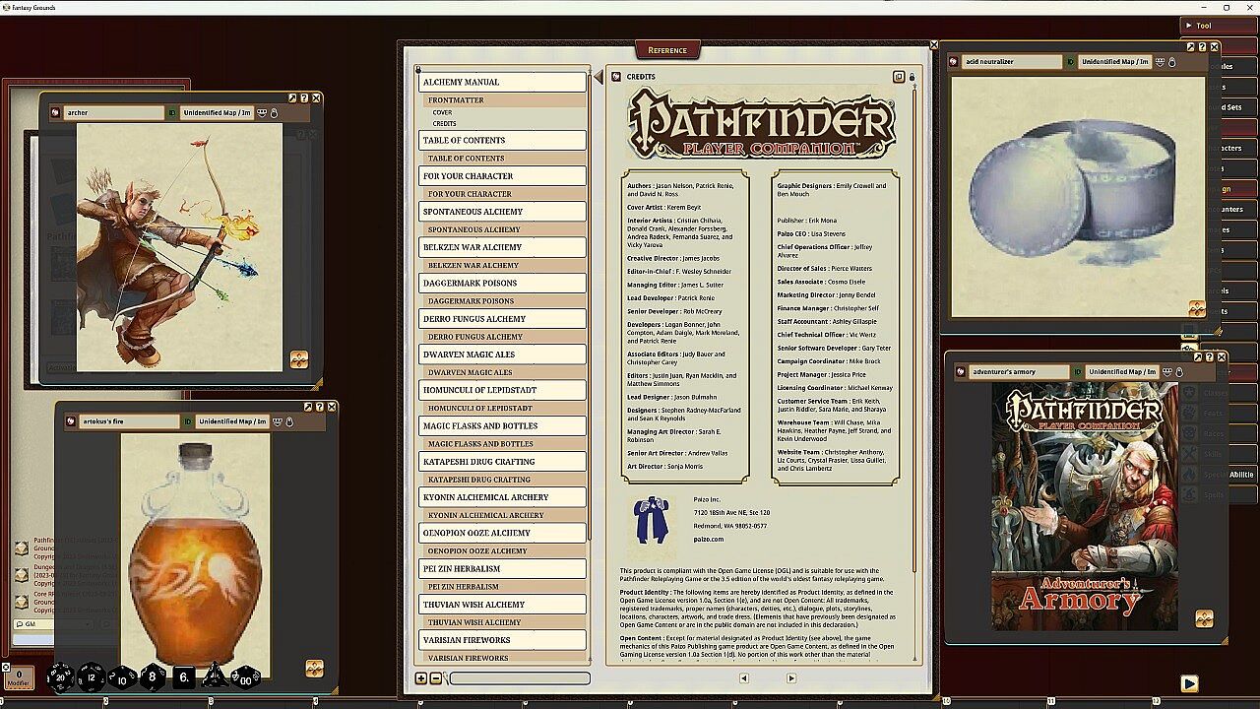Expand the Belkzen War Alchemy chapter
This screenshot has height=709, width=1260.
pos(502,247)
